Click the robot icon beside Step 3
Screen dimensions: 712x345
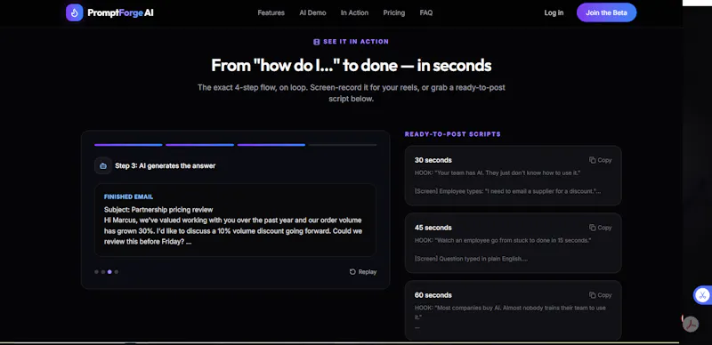103,165
